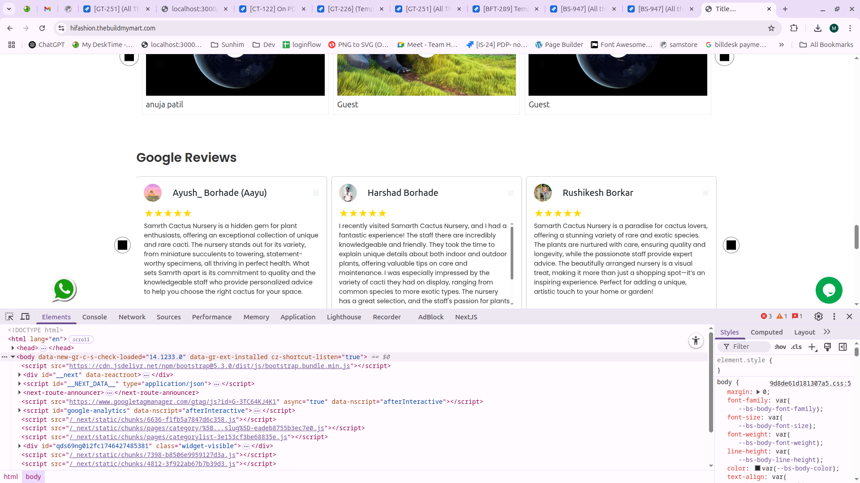This screenshot has width=860, height=483.
Task: Switch to the Console tab
Action: [x=95, y=317]
